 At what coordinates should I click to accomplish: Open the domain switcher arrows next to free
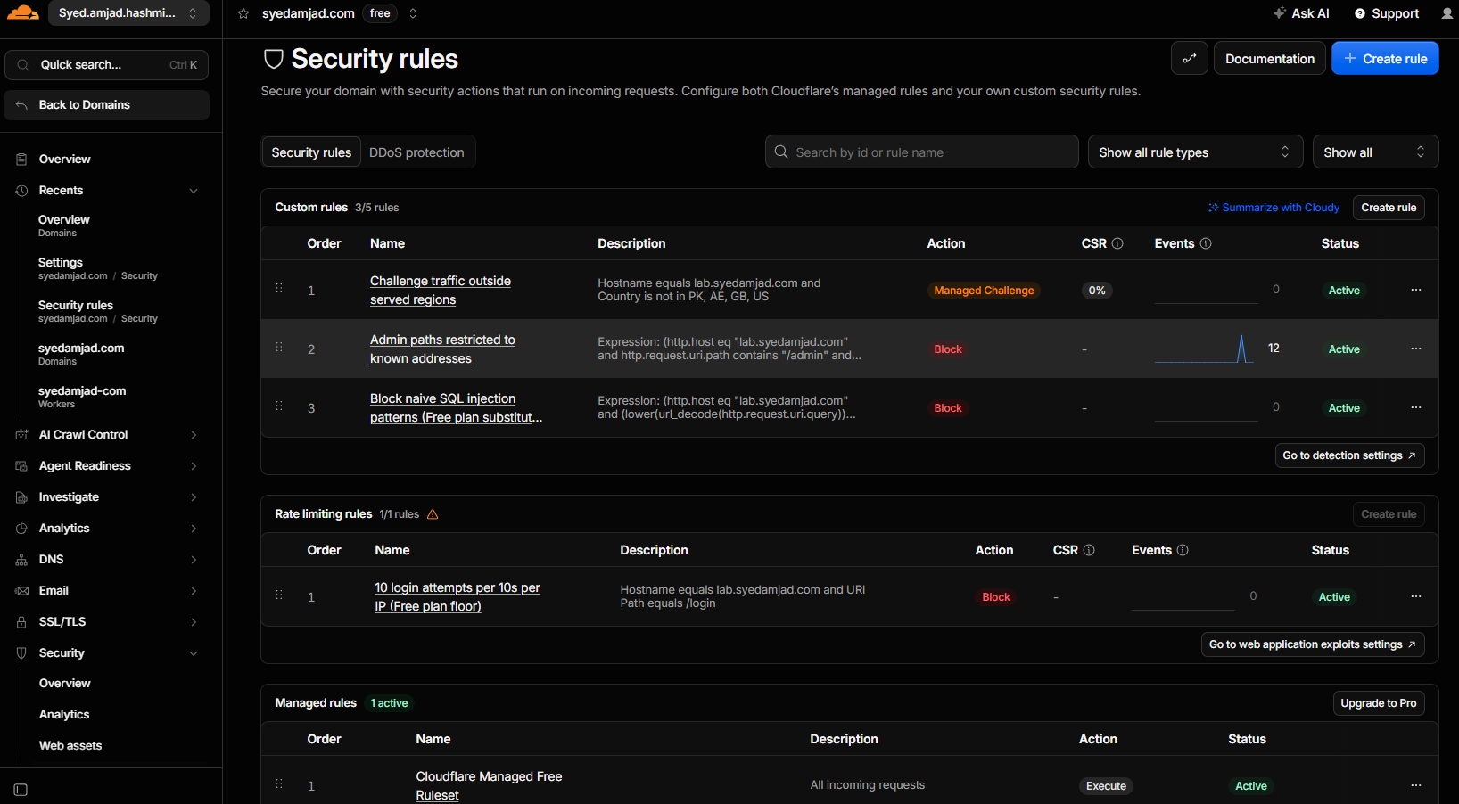click(413, 13)
